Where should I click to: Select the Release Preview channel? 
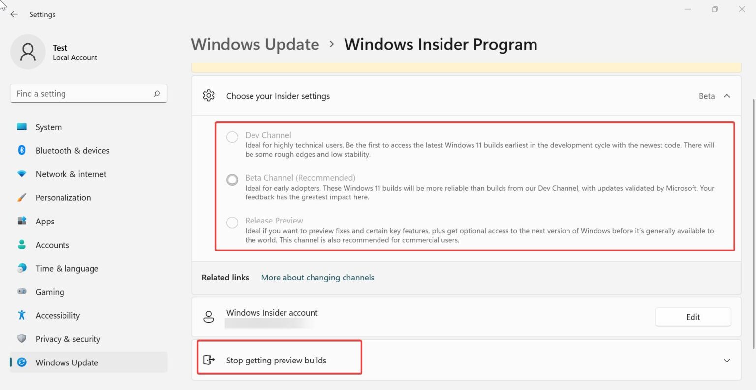[232, 223]
